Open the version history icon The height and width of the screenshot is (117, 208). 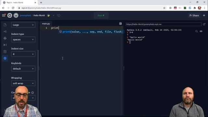[x=59, y=16]
